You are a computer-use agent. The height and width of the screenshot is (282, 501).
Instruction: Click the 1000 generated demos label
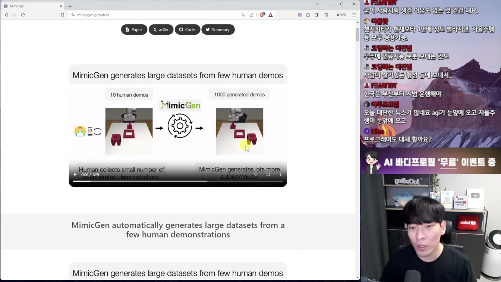[x=239, y=94]
